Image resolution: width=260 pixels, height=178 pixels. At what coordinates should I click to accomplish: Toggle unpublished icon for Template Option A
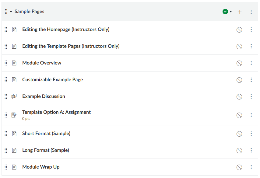coord(239,115)
